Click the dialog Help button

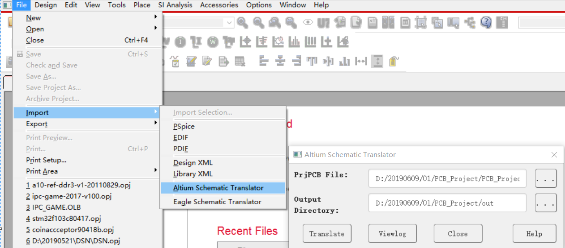tap(534, 234)
